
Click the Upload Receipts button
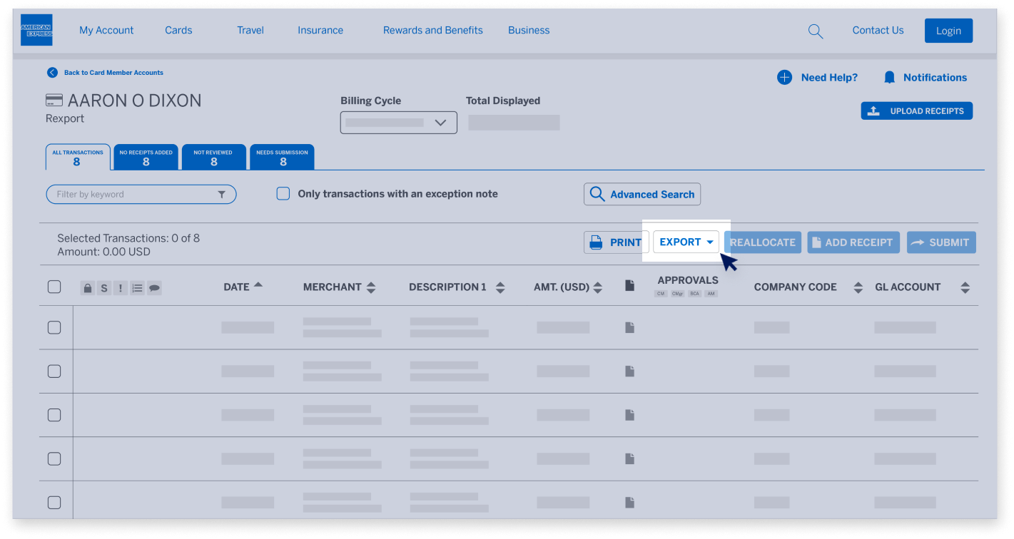pyautogui.click(x=916, y=111)
